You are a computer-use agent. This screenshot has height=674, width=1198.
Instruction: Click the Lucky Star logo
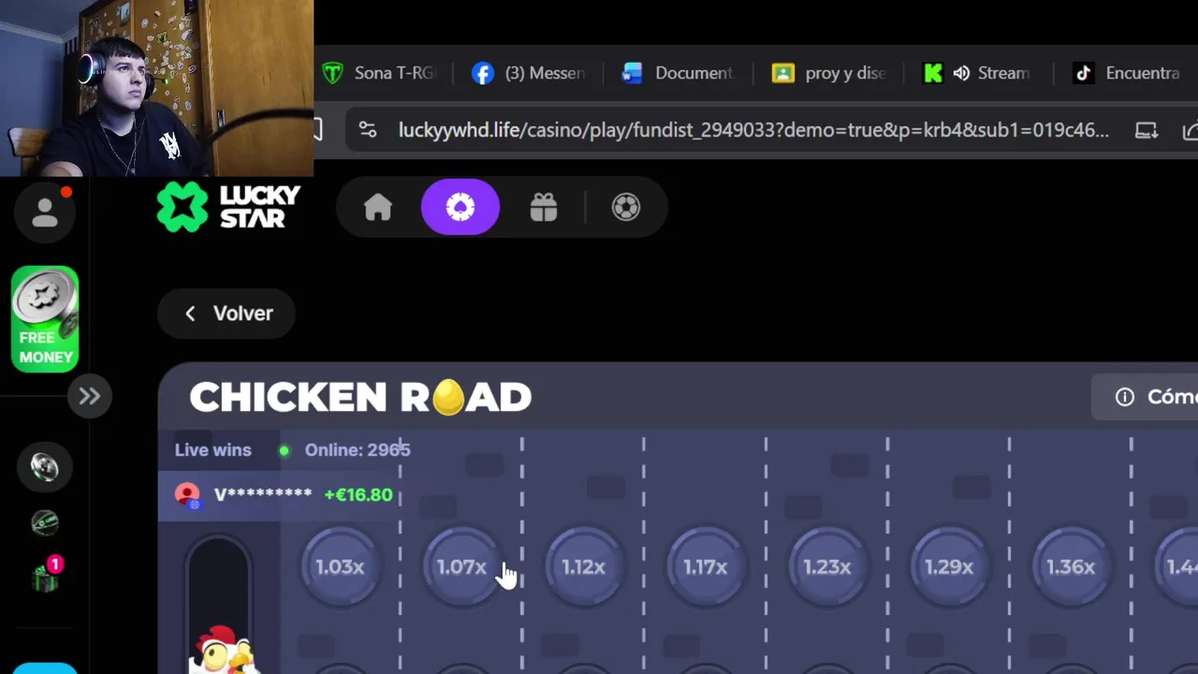click(x=228, y=207)
